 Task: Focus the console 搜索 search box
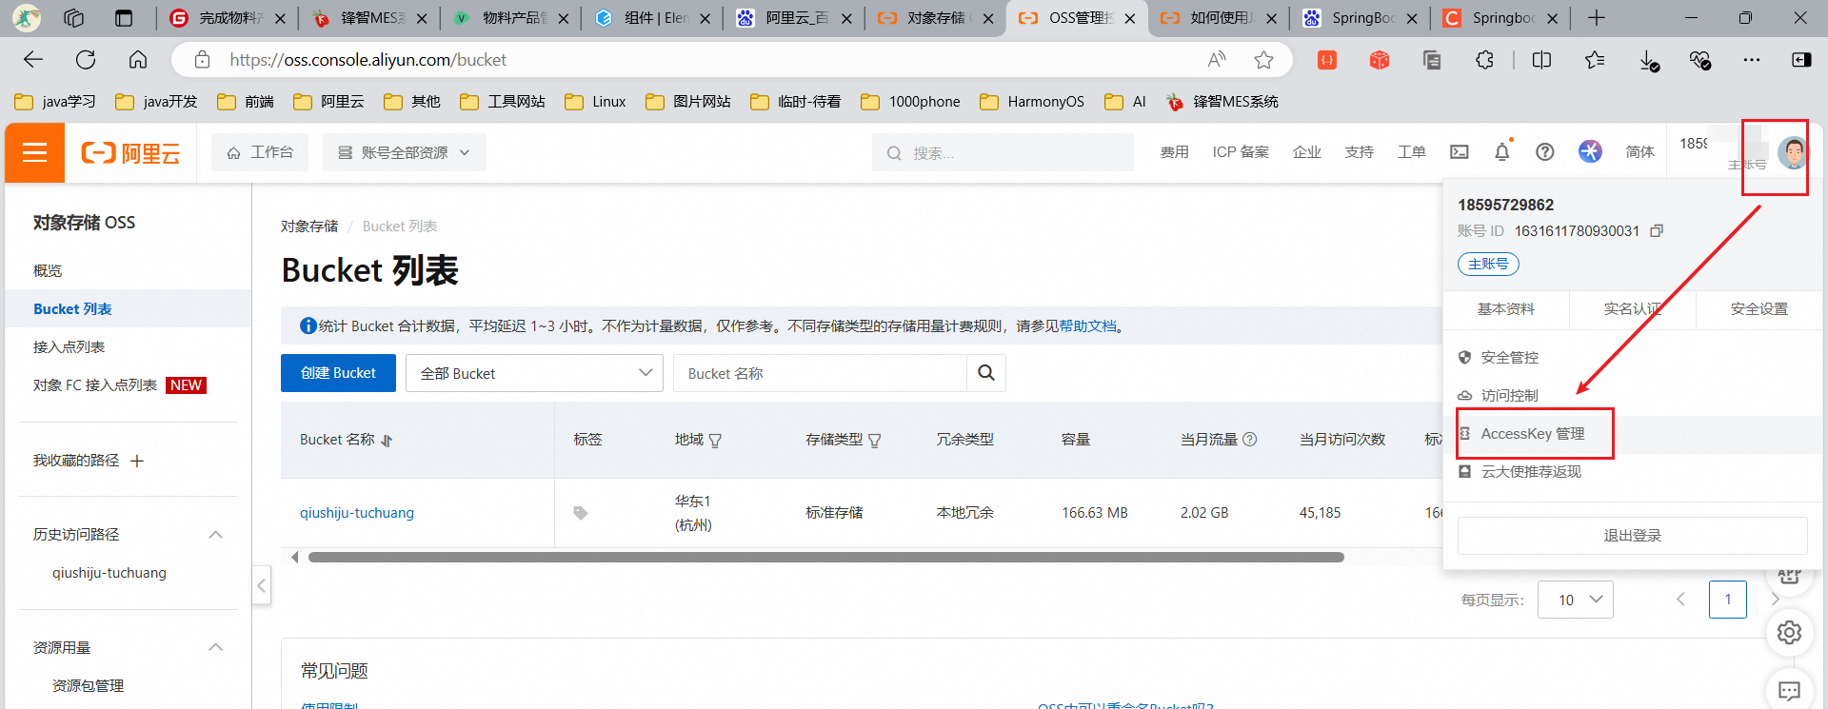pos(1003,152)
